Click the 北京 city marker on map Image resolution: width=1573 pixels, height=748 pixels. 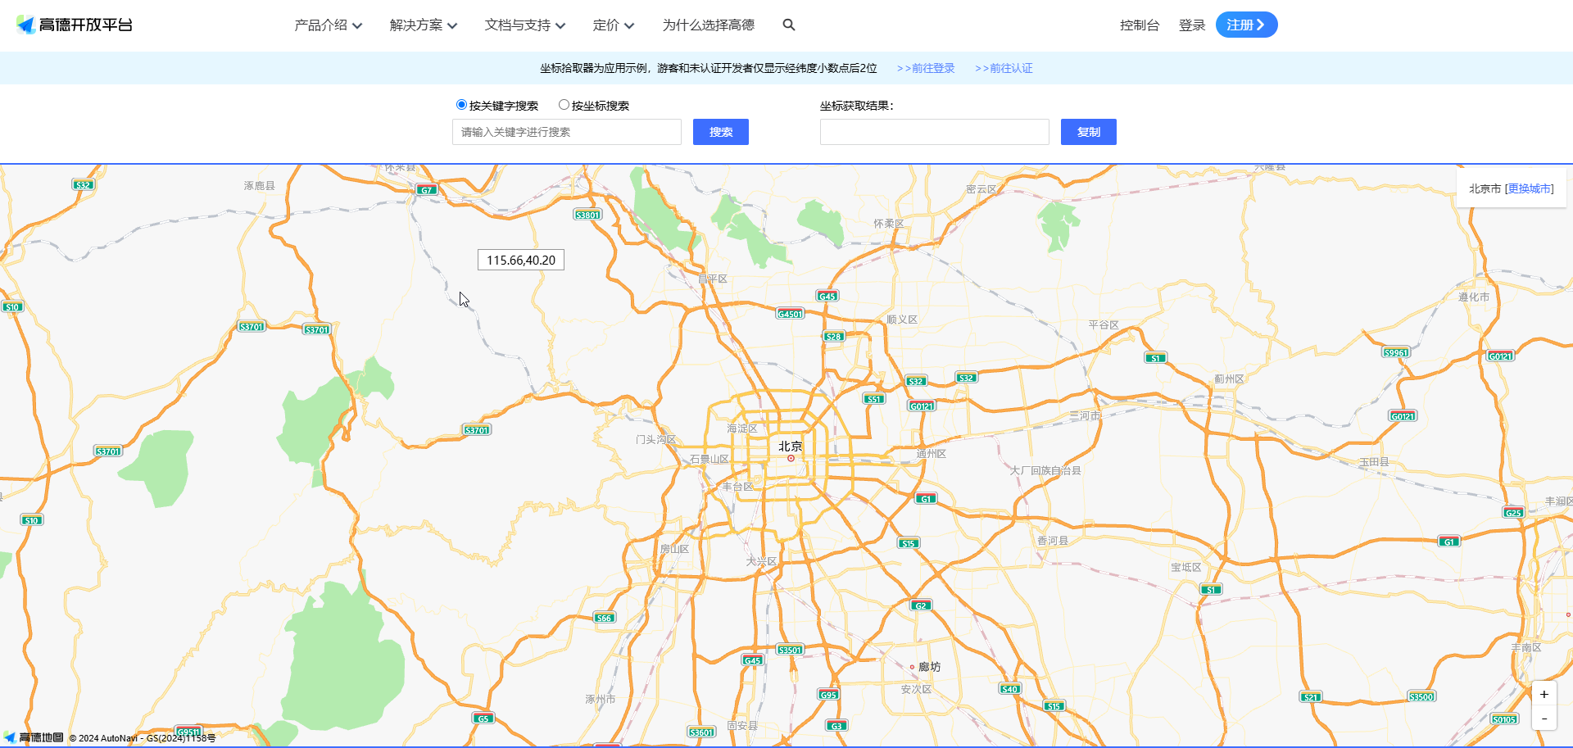point(791,458)
